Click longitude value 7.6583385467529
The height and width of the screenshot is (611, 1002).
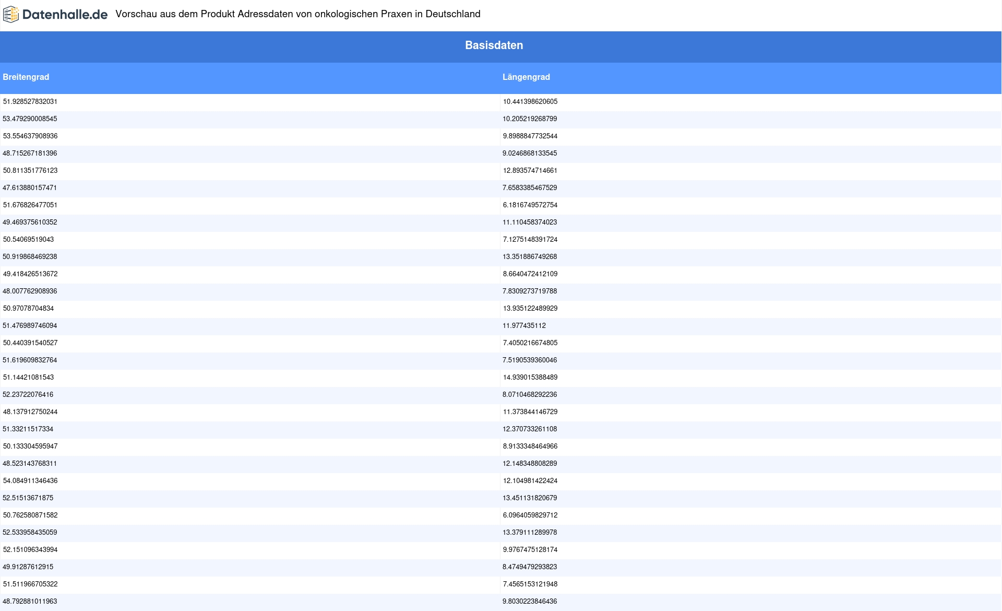click(530, 188)
